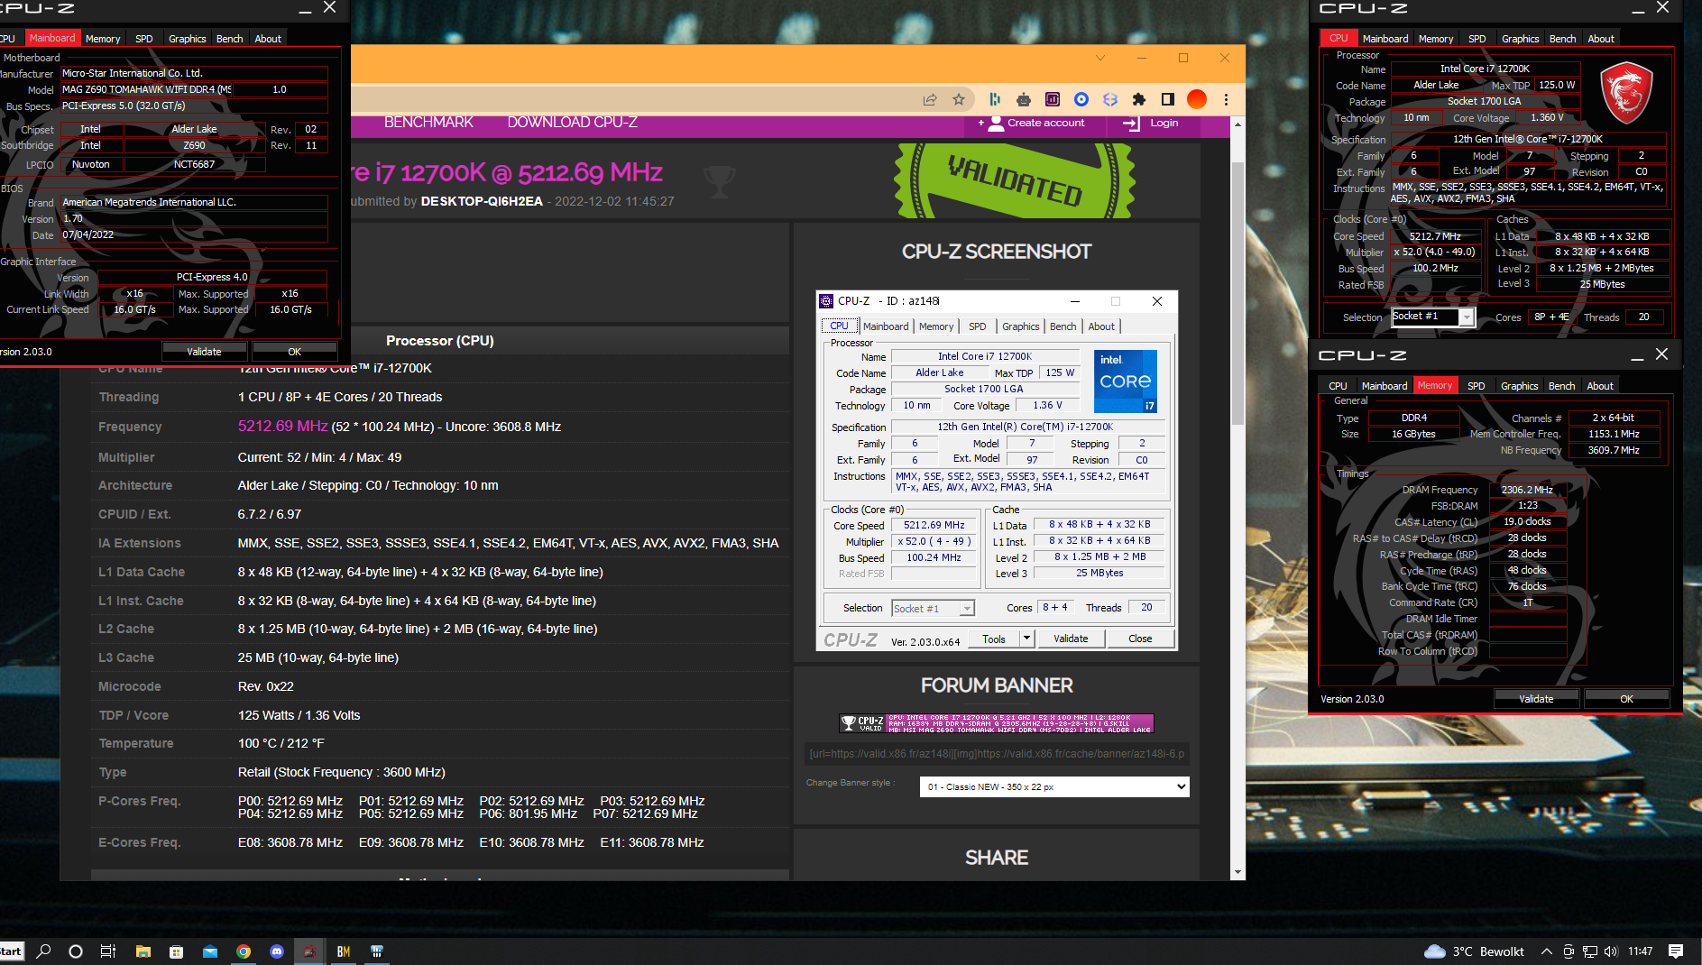Open Mail app from the taskbar
This screenshot has height=965, width=1702.
tap(210, 951)
